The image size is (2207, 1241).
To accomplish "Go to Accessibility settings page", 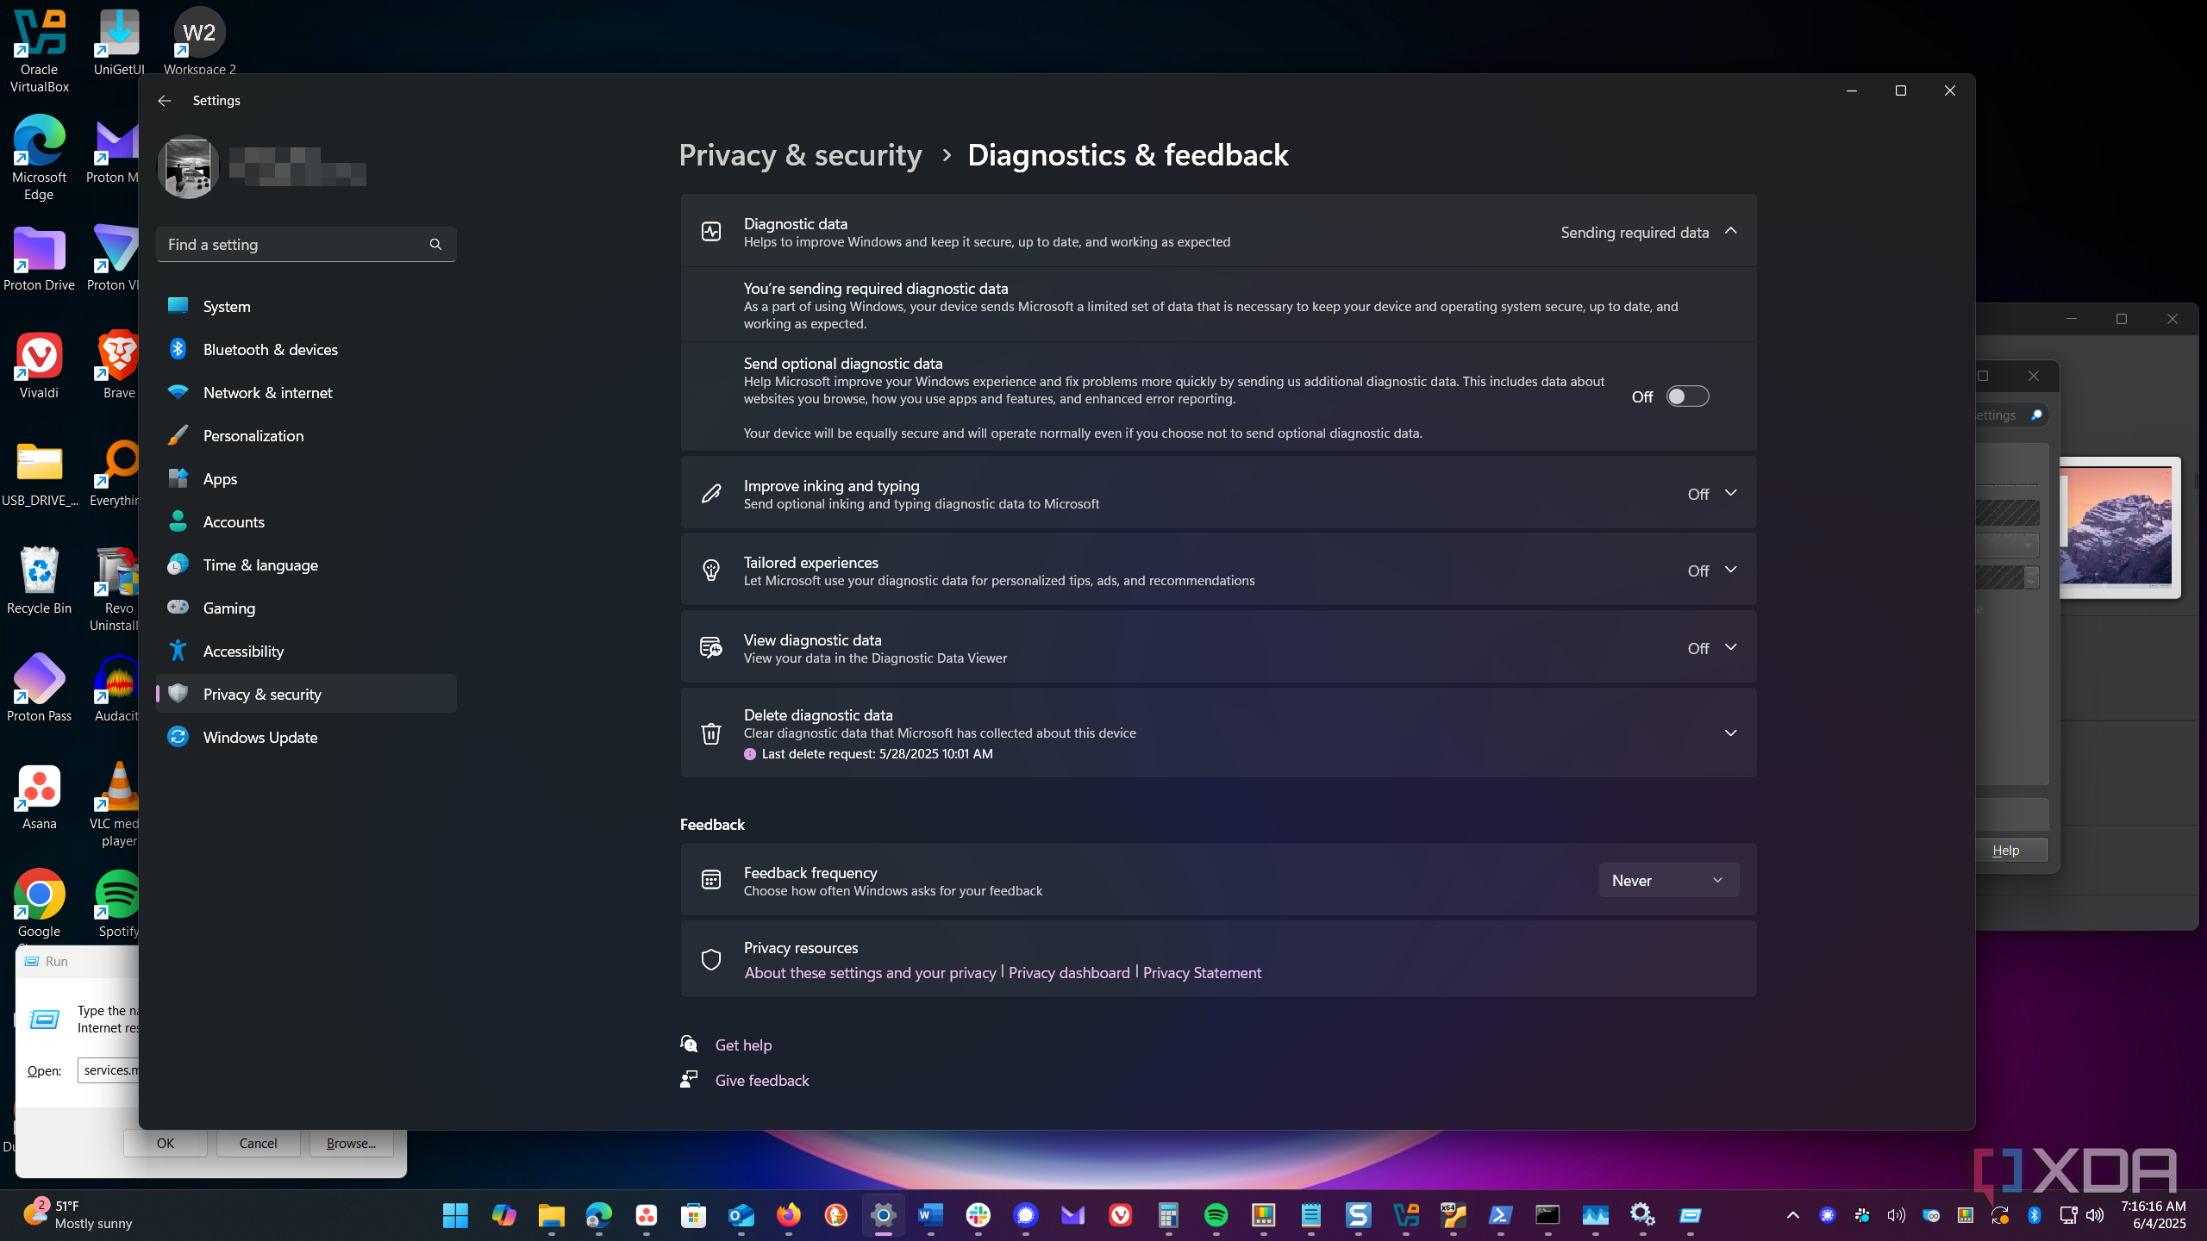I will point(243,651).
